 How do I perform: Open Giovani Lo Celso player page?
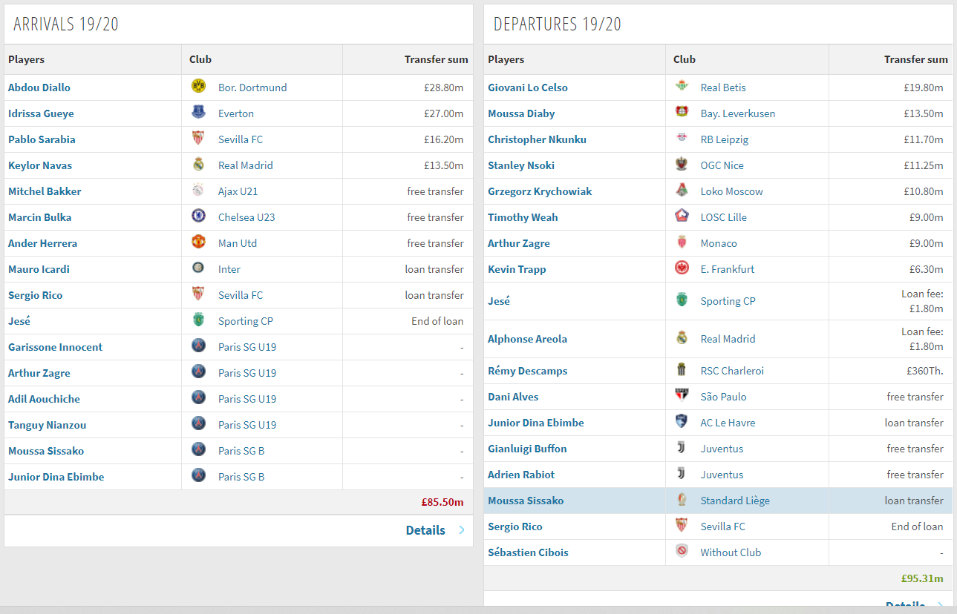[528, 88]
